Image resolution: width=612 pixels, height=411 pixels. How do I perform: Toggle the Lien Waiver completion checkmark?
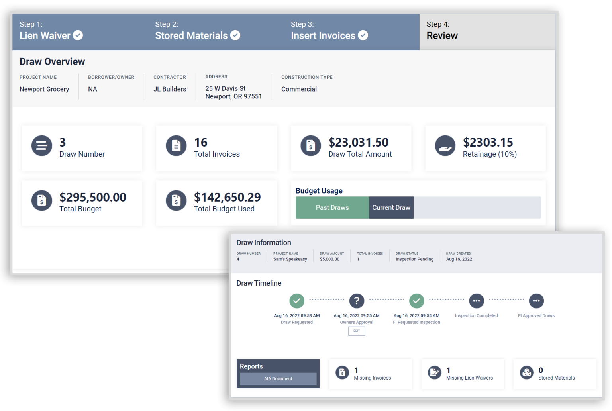(x=78, y=35)
